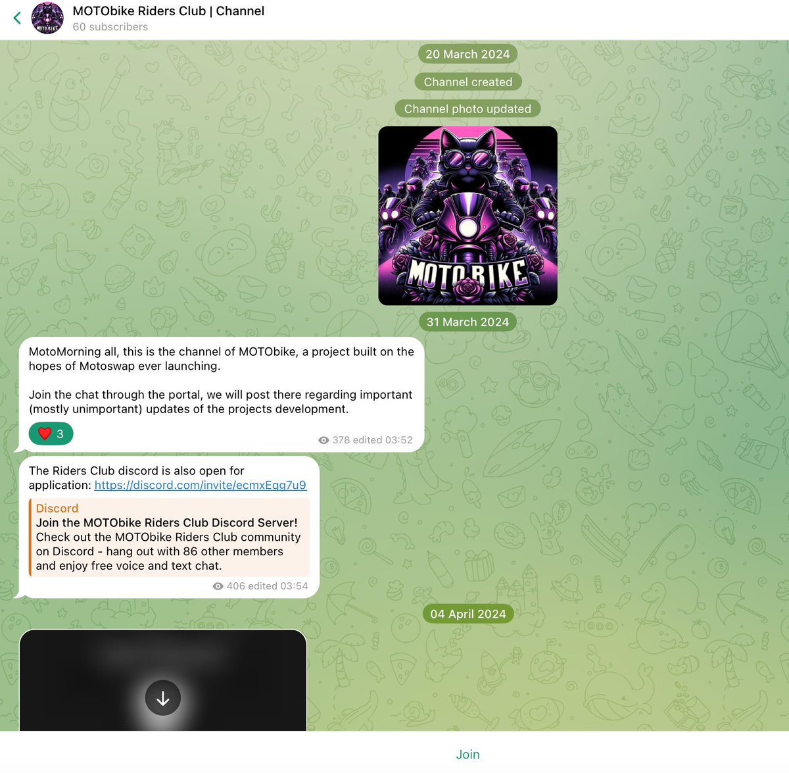Screen dimensions: 789x773
Task: Click the Channel created service message
Action: 467,82
